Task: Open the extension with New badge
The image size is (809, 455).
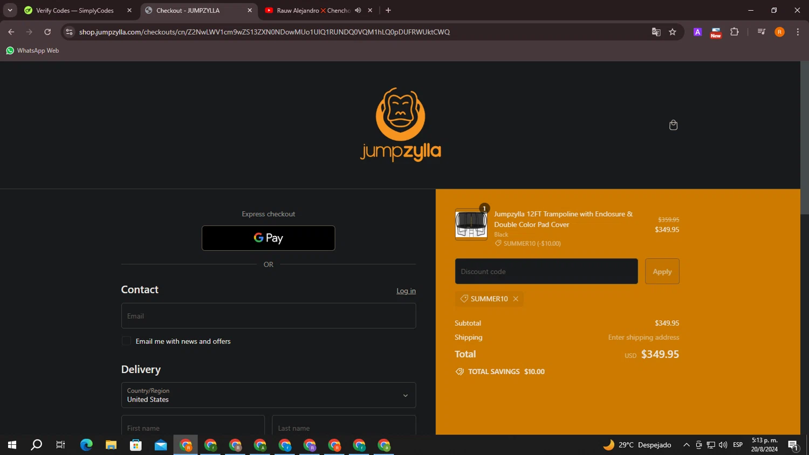Action: tap(716, 32)
